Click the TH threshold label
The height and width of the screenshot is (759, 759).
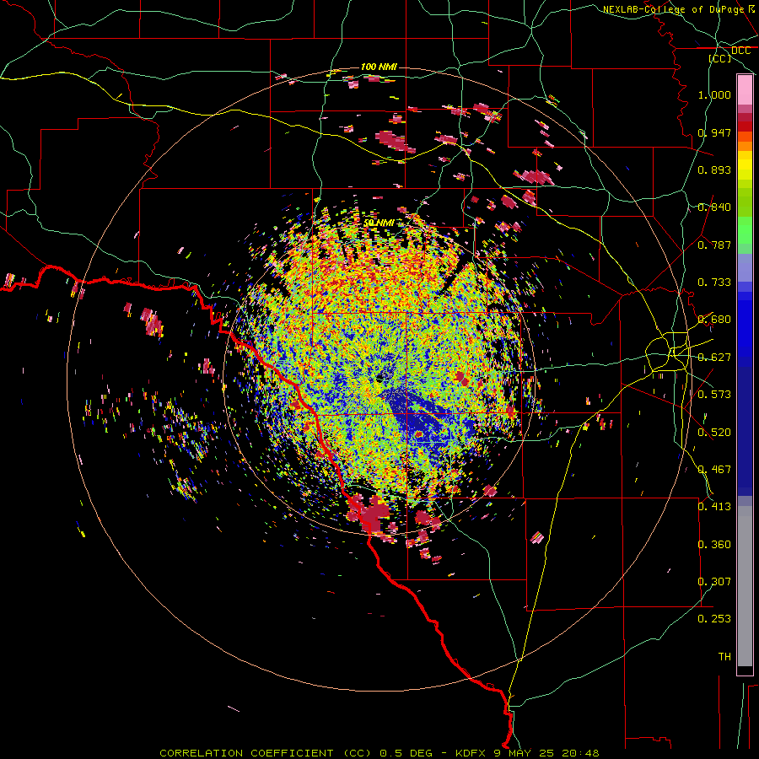click(x=724, y=657)
